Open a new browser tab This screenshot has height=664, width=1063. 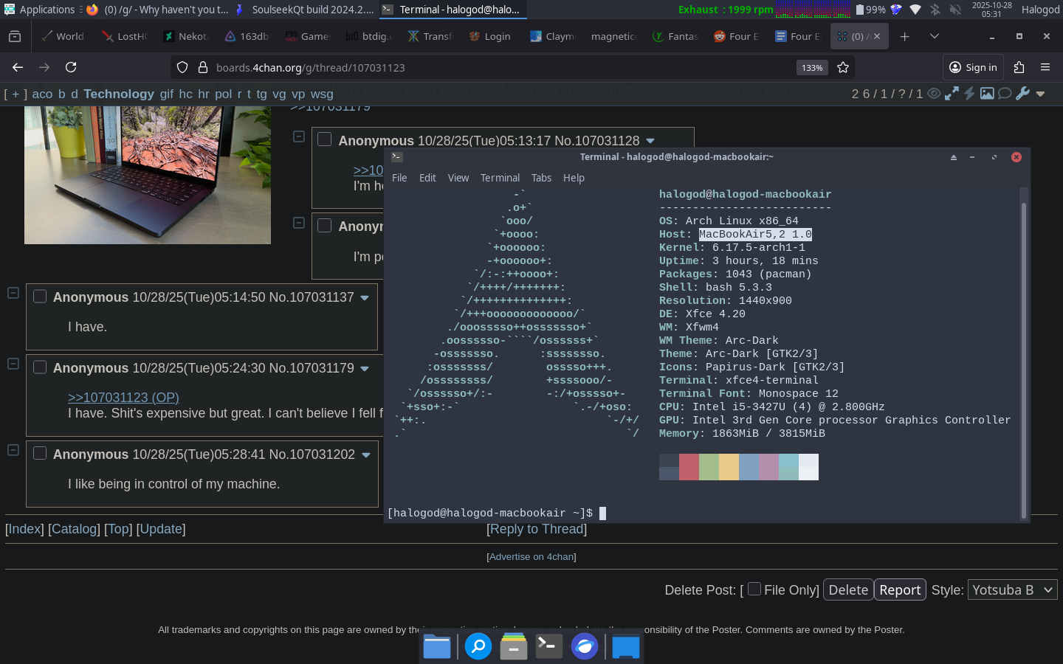click(904, 36)
